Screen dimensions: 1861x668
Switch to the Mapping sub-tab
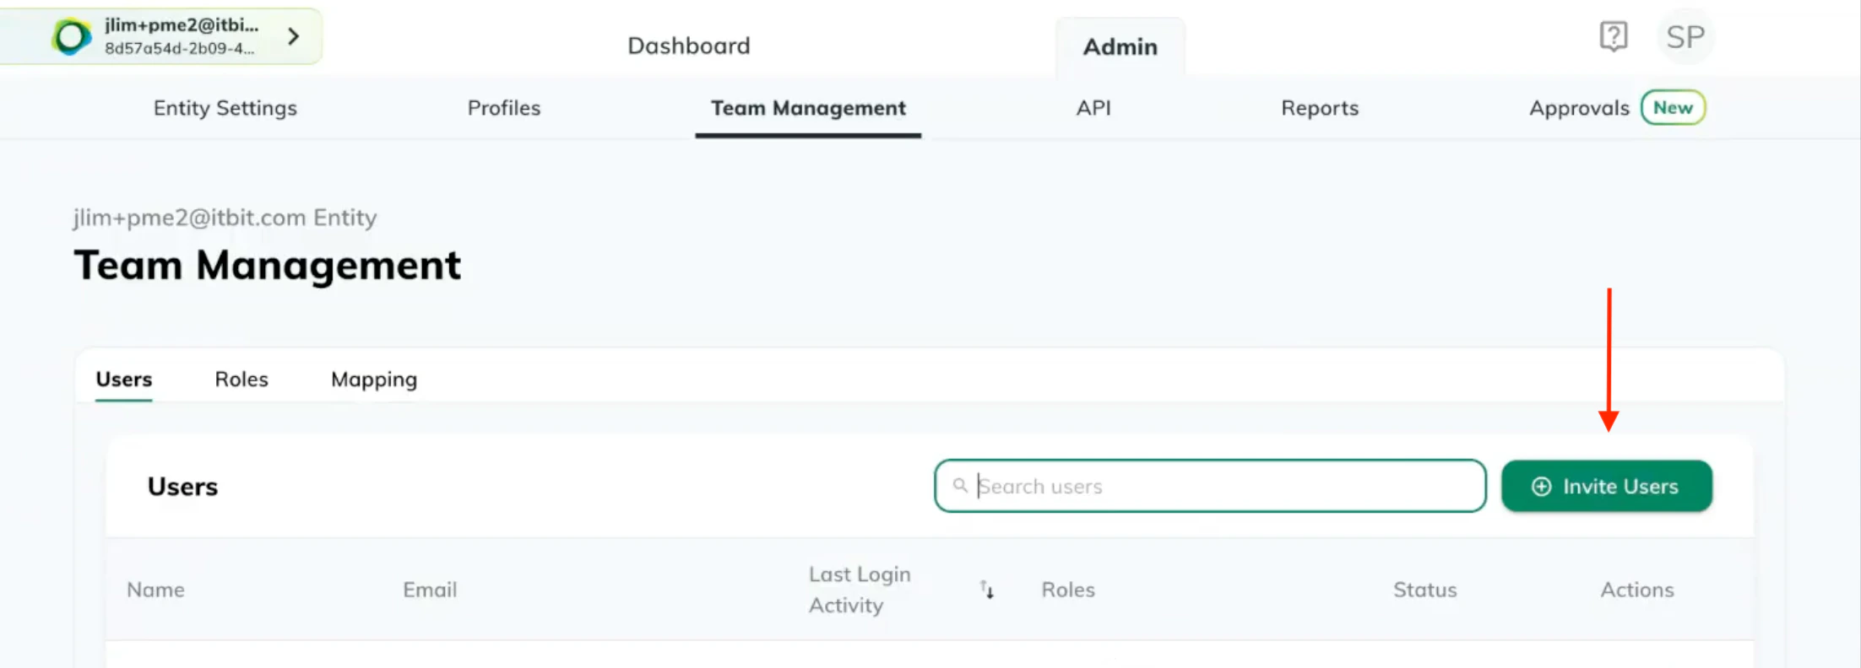point(374,380)
